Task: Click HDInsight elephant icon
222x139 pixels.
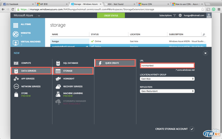Action: click(58, 79)
